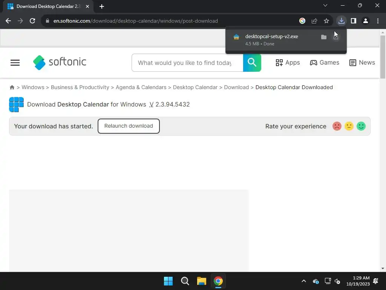
Task: Open the Business & Productivity breadcrumb
Action: [80, 87]
